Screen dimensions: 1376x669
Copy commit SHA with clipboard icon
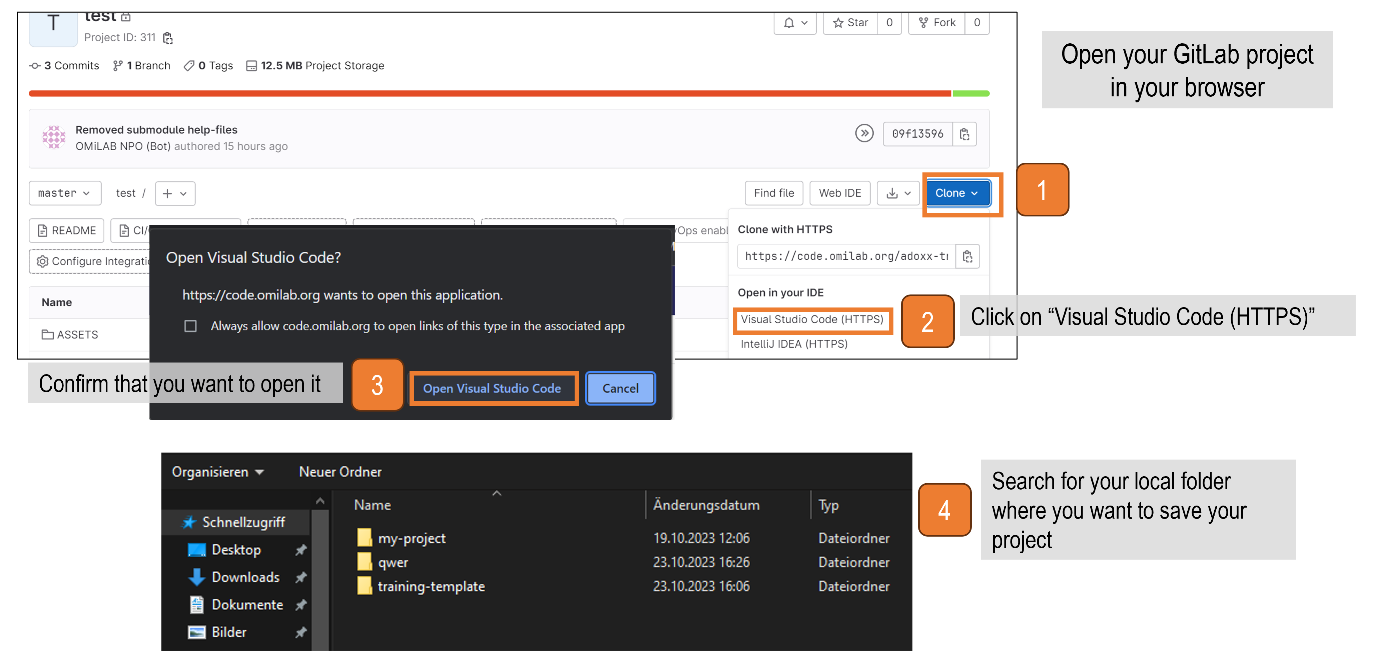coord(964,134)
